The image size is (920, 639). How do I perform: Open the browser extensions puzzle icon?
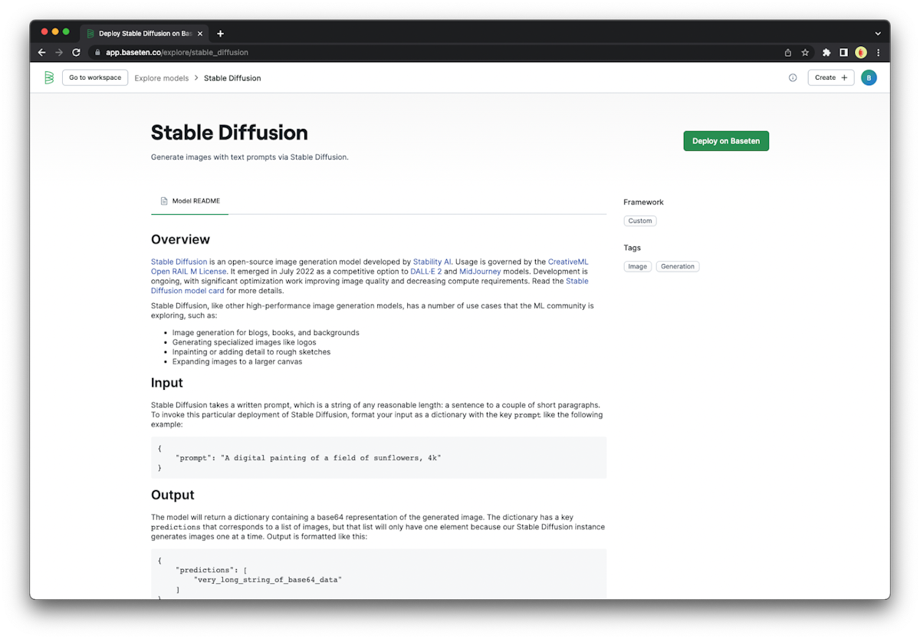pyautogui.click(x=826, y=53)
